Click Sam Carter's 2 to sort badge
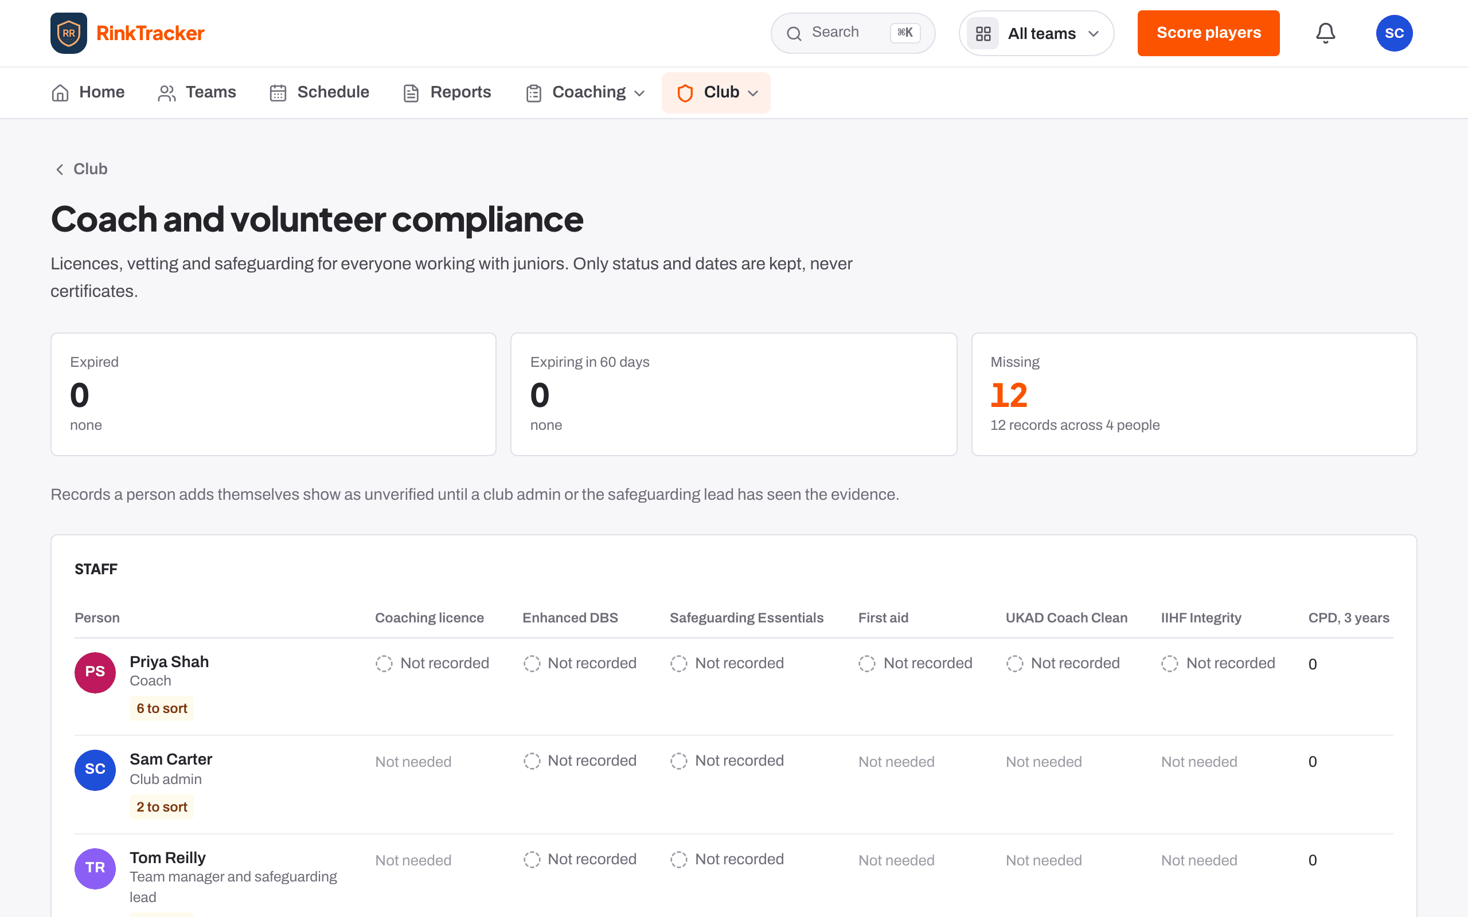 pyautogui.click(x=162, y=806)
